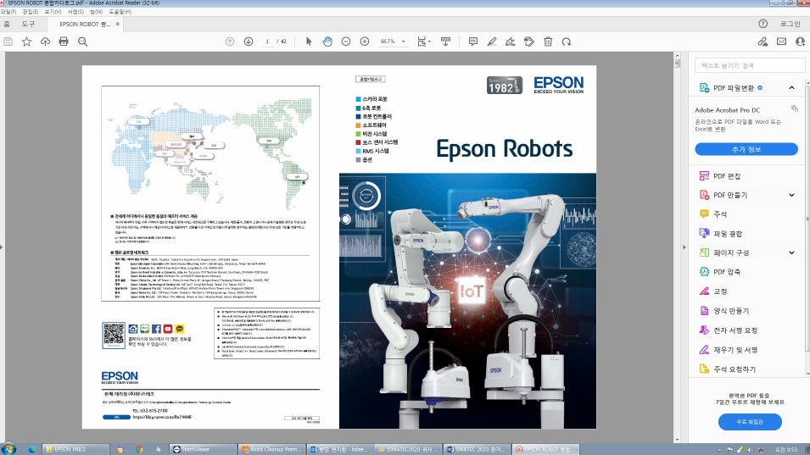
Task: Go to previous page with up arrow
Action: 230,42
